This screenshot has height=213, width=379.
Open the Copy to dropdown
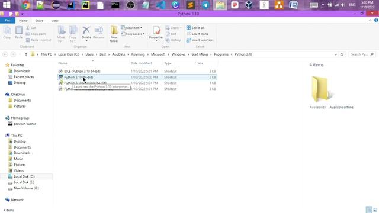(x=72, y=34)
